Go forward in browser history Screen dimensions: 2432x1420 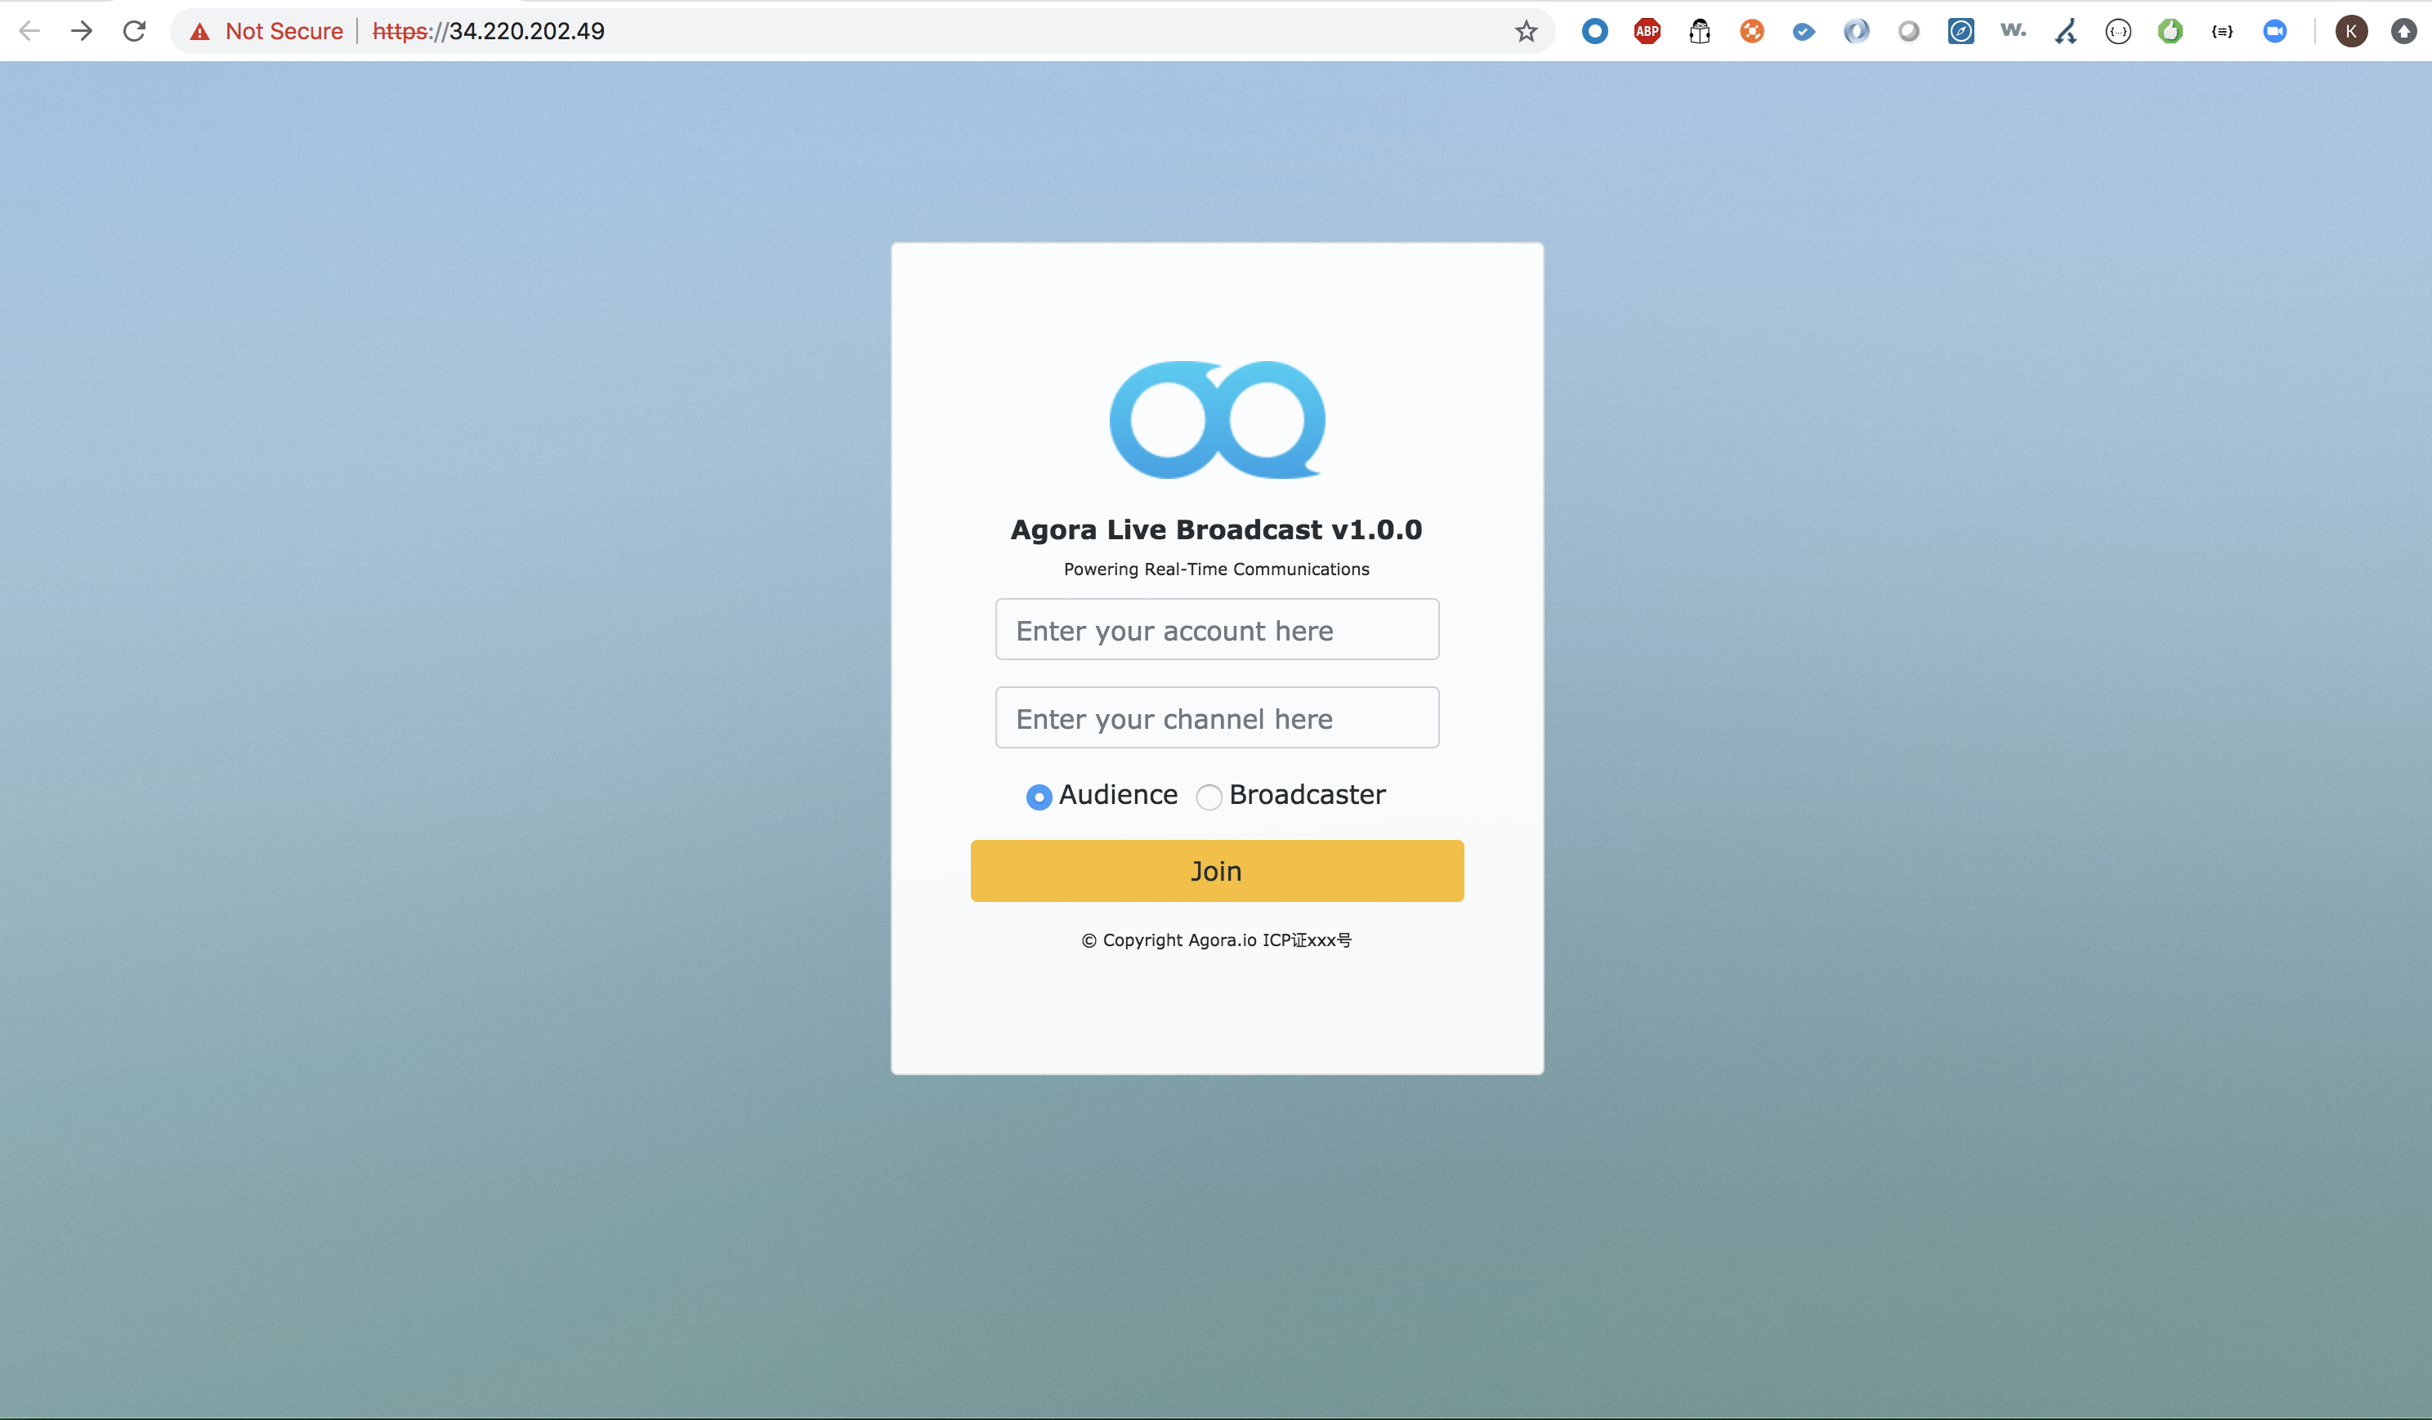81,31
